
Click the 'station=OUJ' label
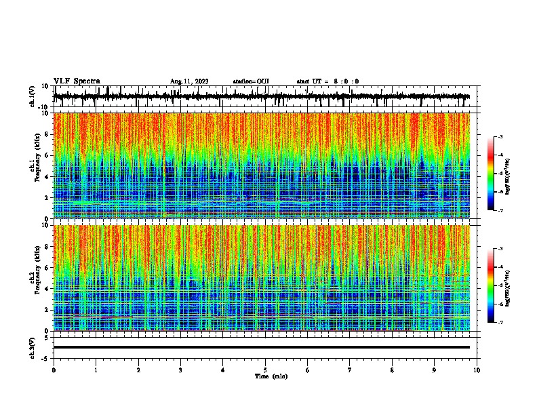tap(251, 81)
